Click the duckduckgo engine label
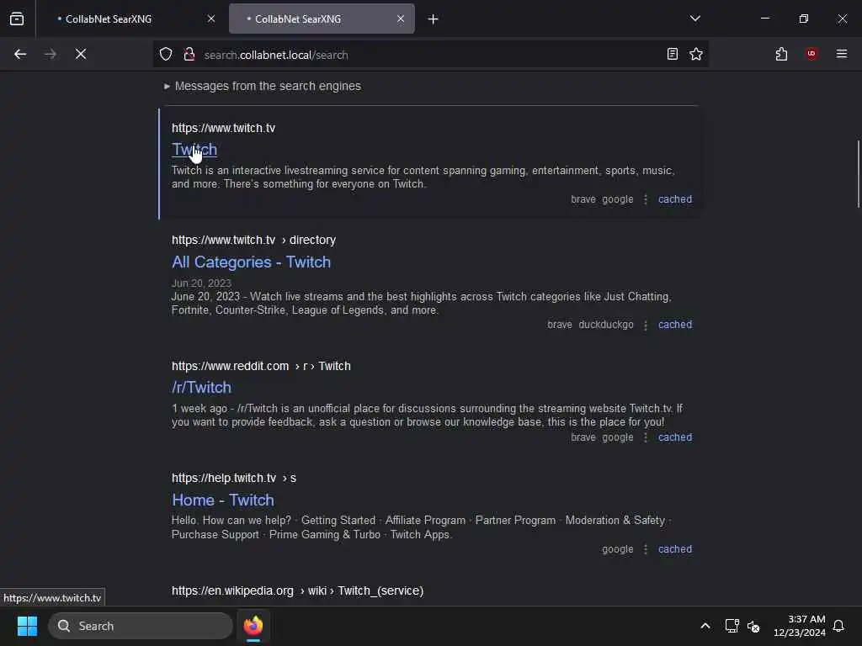 click(606, 325)
